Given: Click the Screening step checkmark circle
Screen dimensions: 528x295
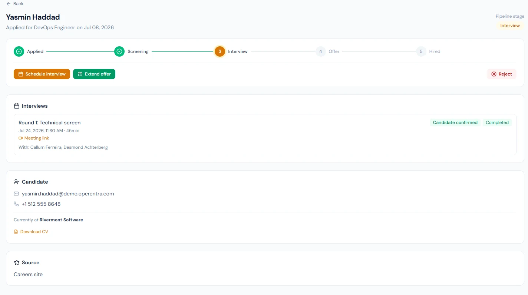Looking at the screenshot, I should (119, 51).
